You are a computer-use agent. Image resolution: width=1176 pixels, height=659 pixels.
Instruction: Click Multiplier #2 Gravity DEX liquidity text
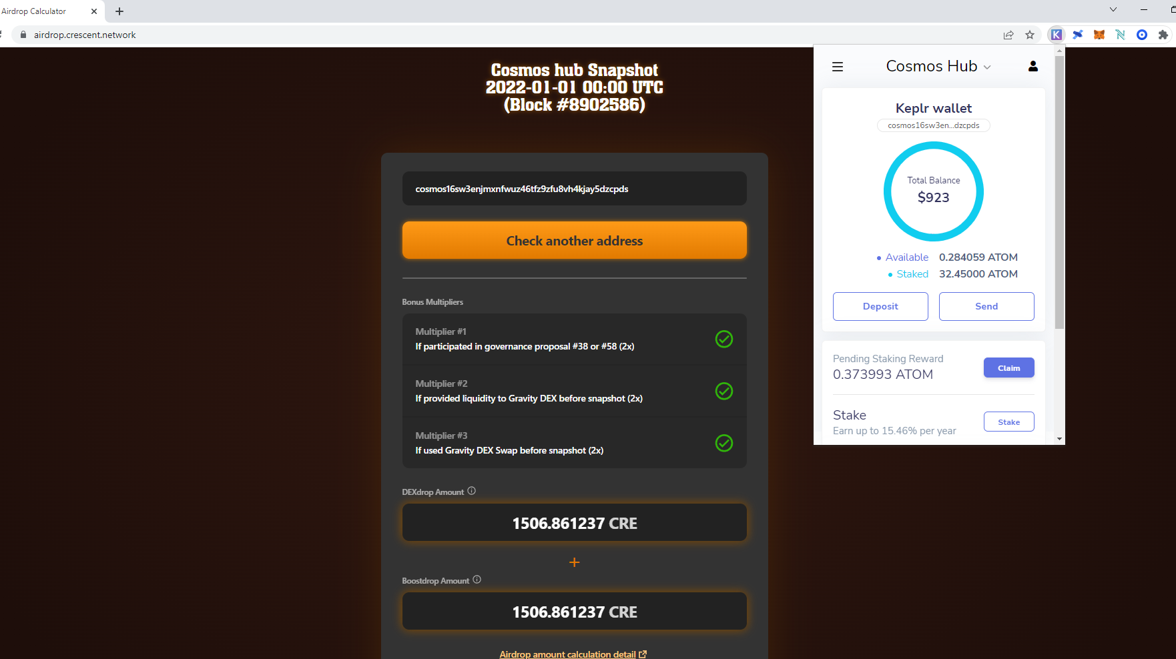click(x=529, y=398)
